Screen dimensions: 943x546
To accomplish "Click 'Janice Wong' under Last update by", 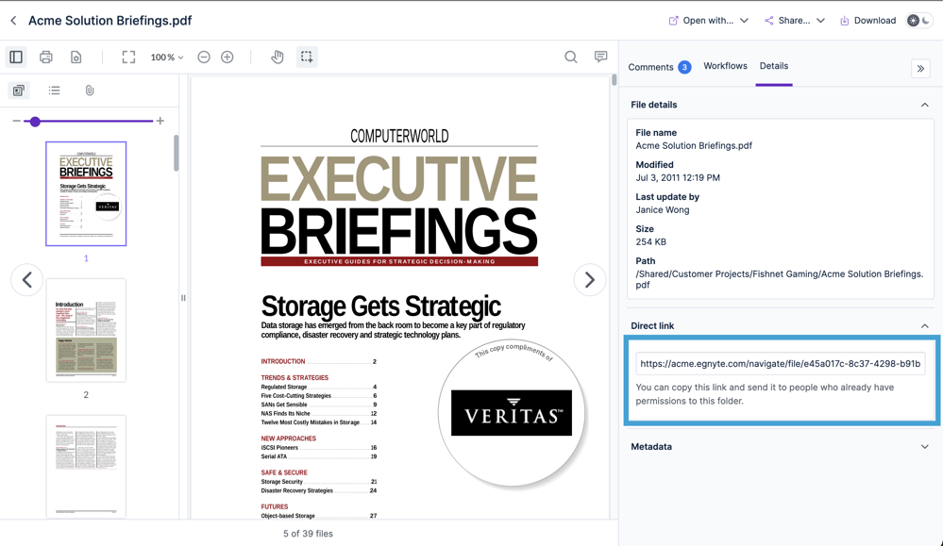I will pyautogui.click(x=662, y=209).
